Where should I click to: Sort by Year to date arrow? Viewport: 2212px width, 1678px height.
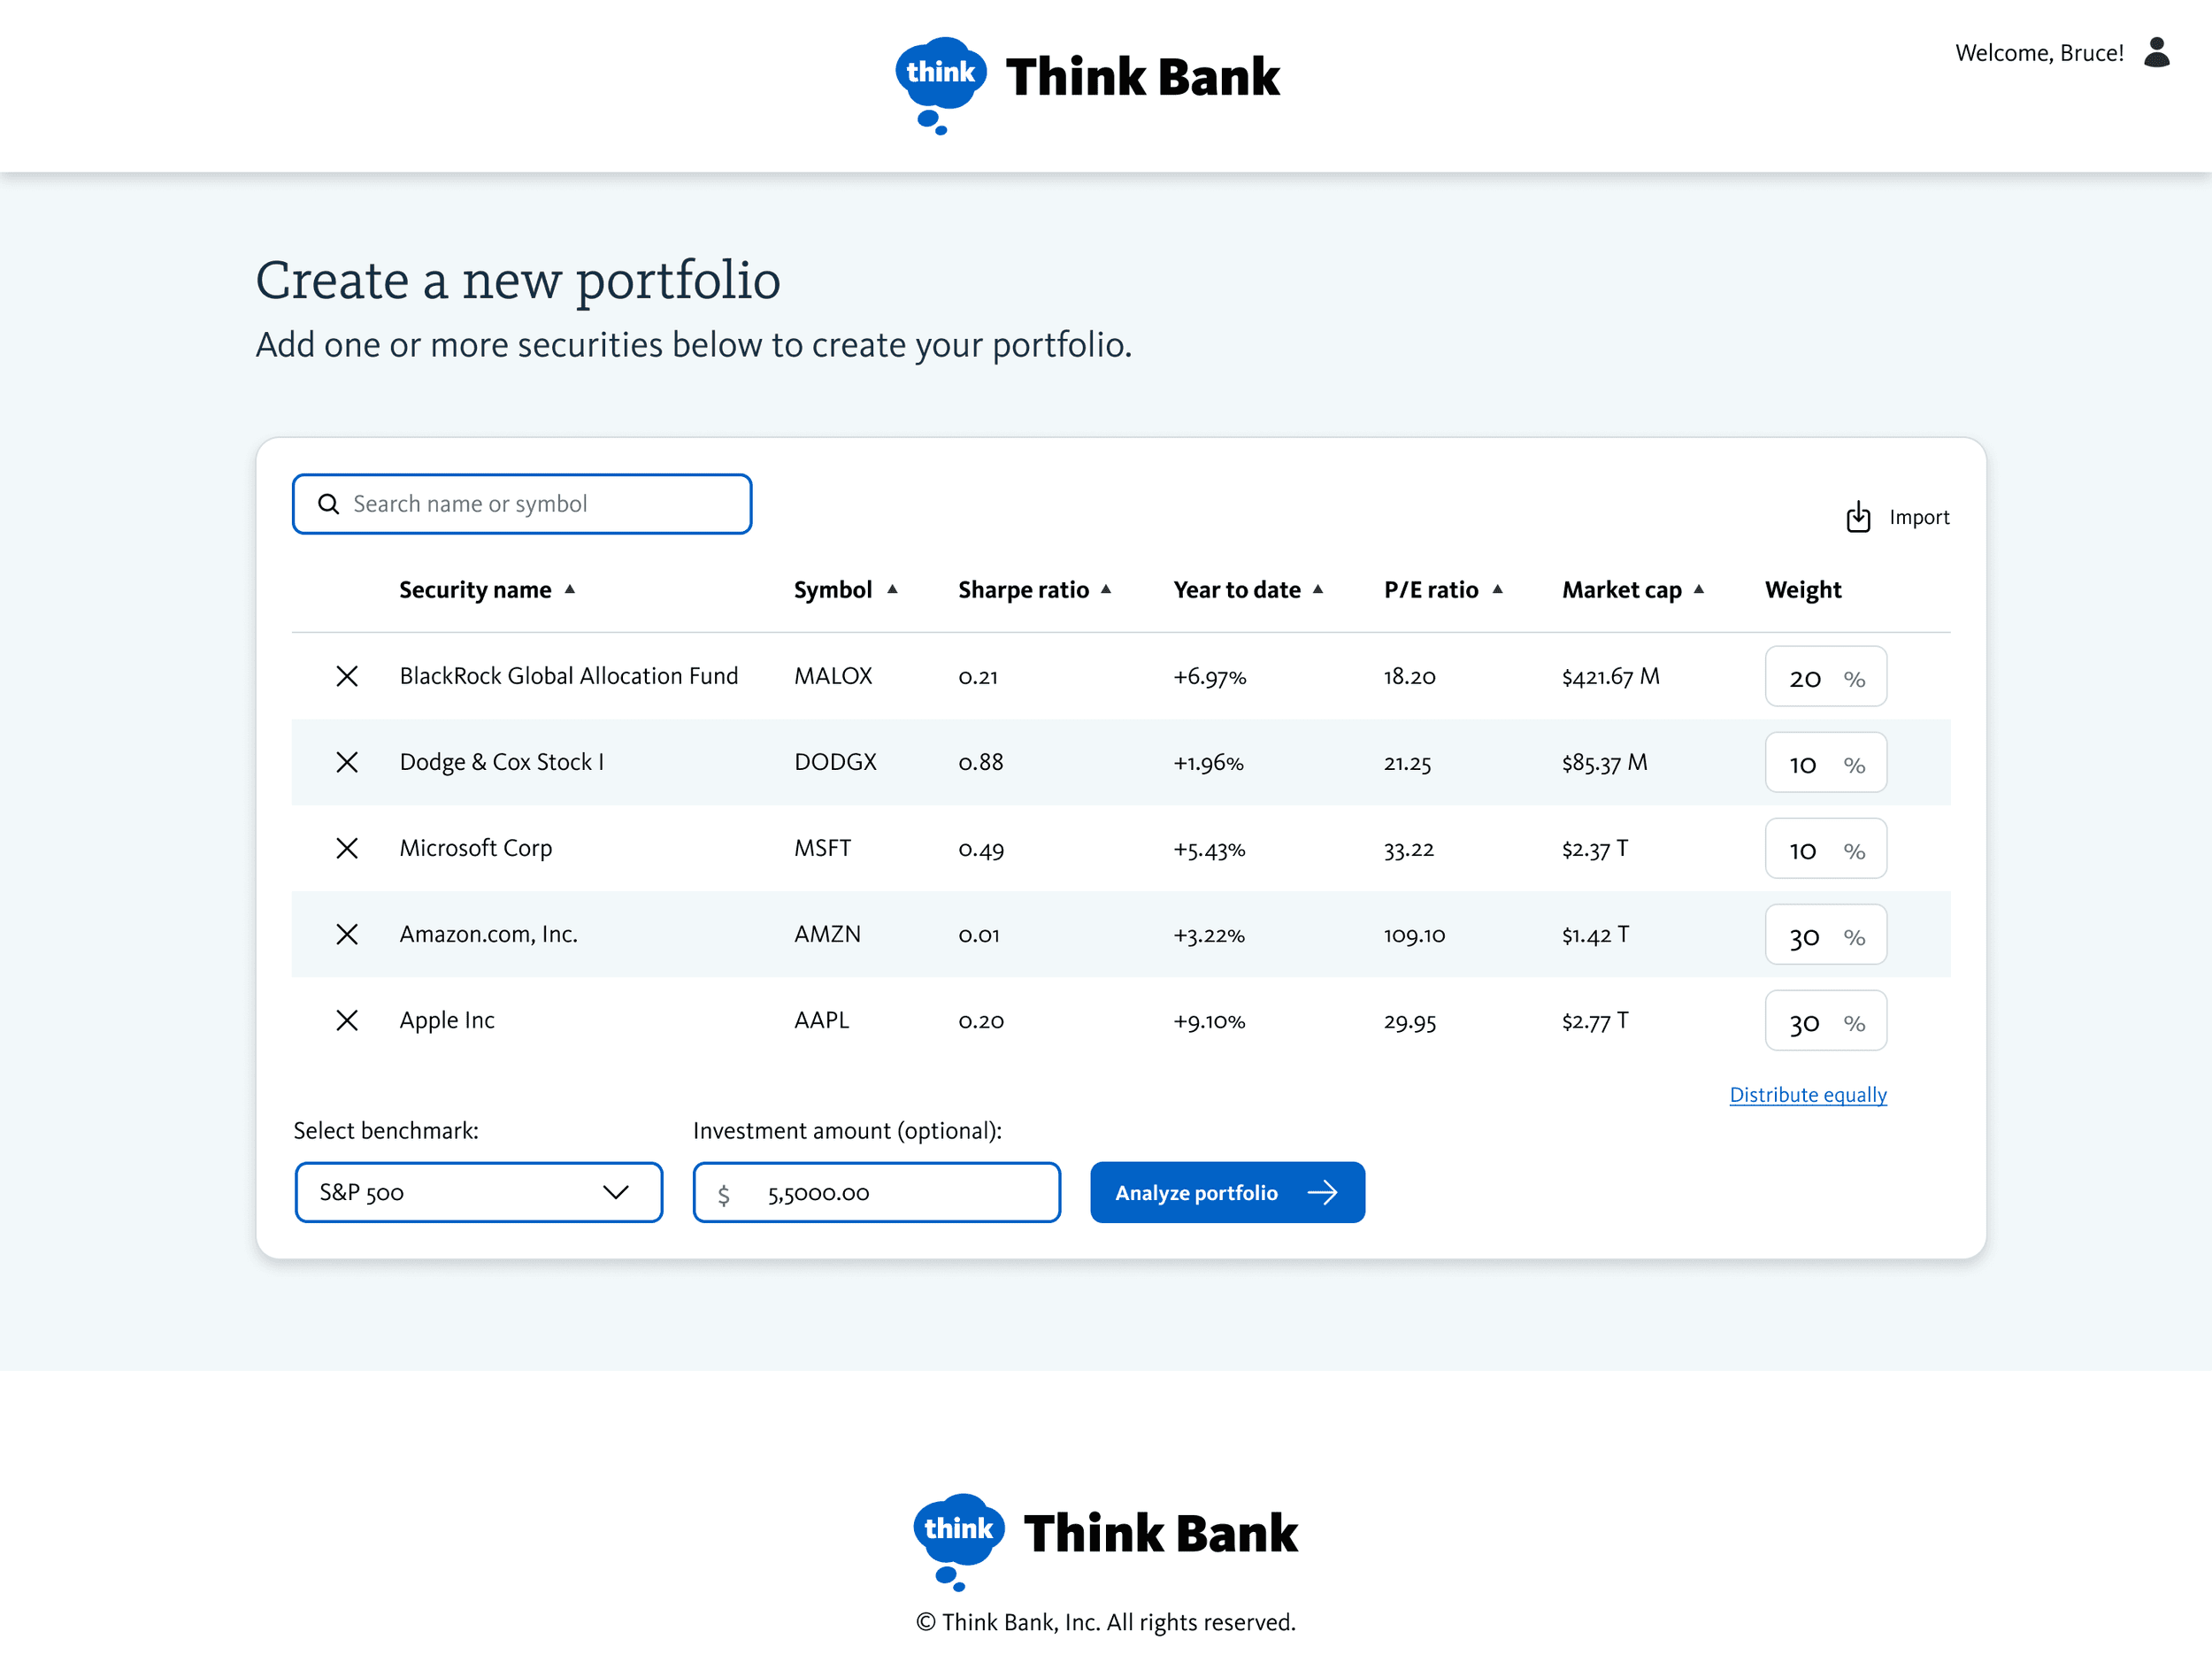tap(1318, 589)
